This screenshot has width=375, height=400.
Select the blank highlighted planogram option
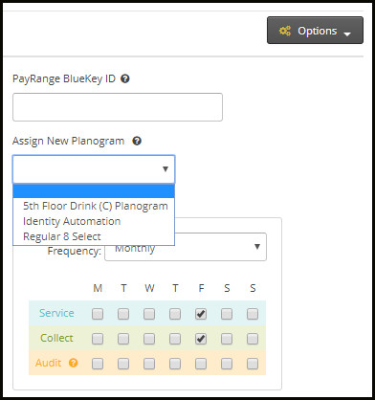(94, 191)
